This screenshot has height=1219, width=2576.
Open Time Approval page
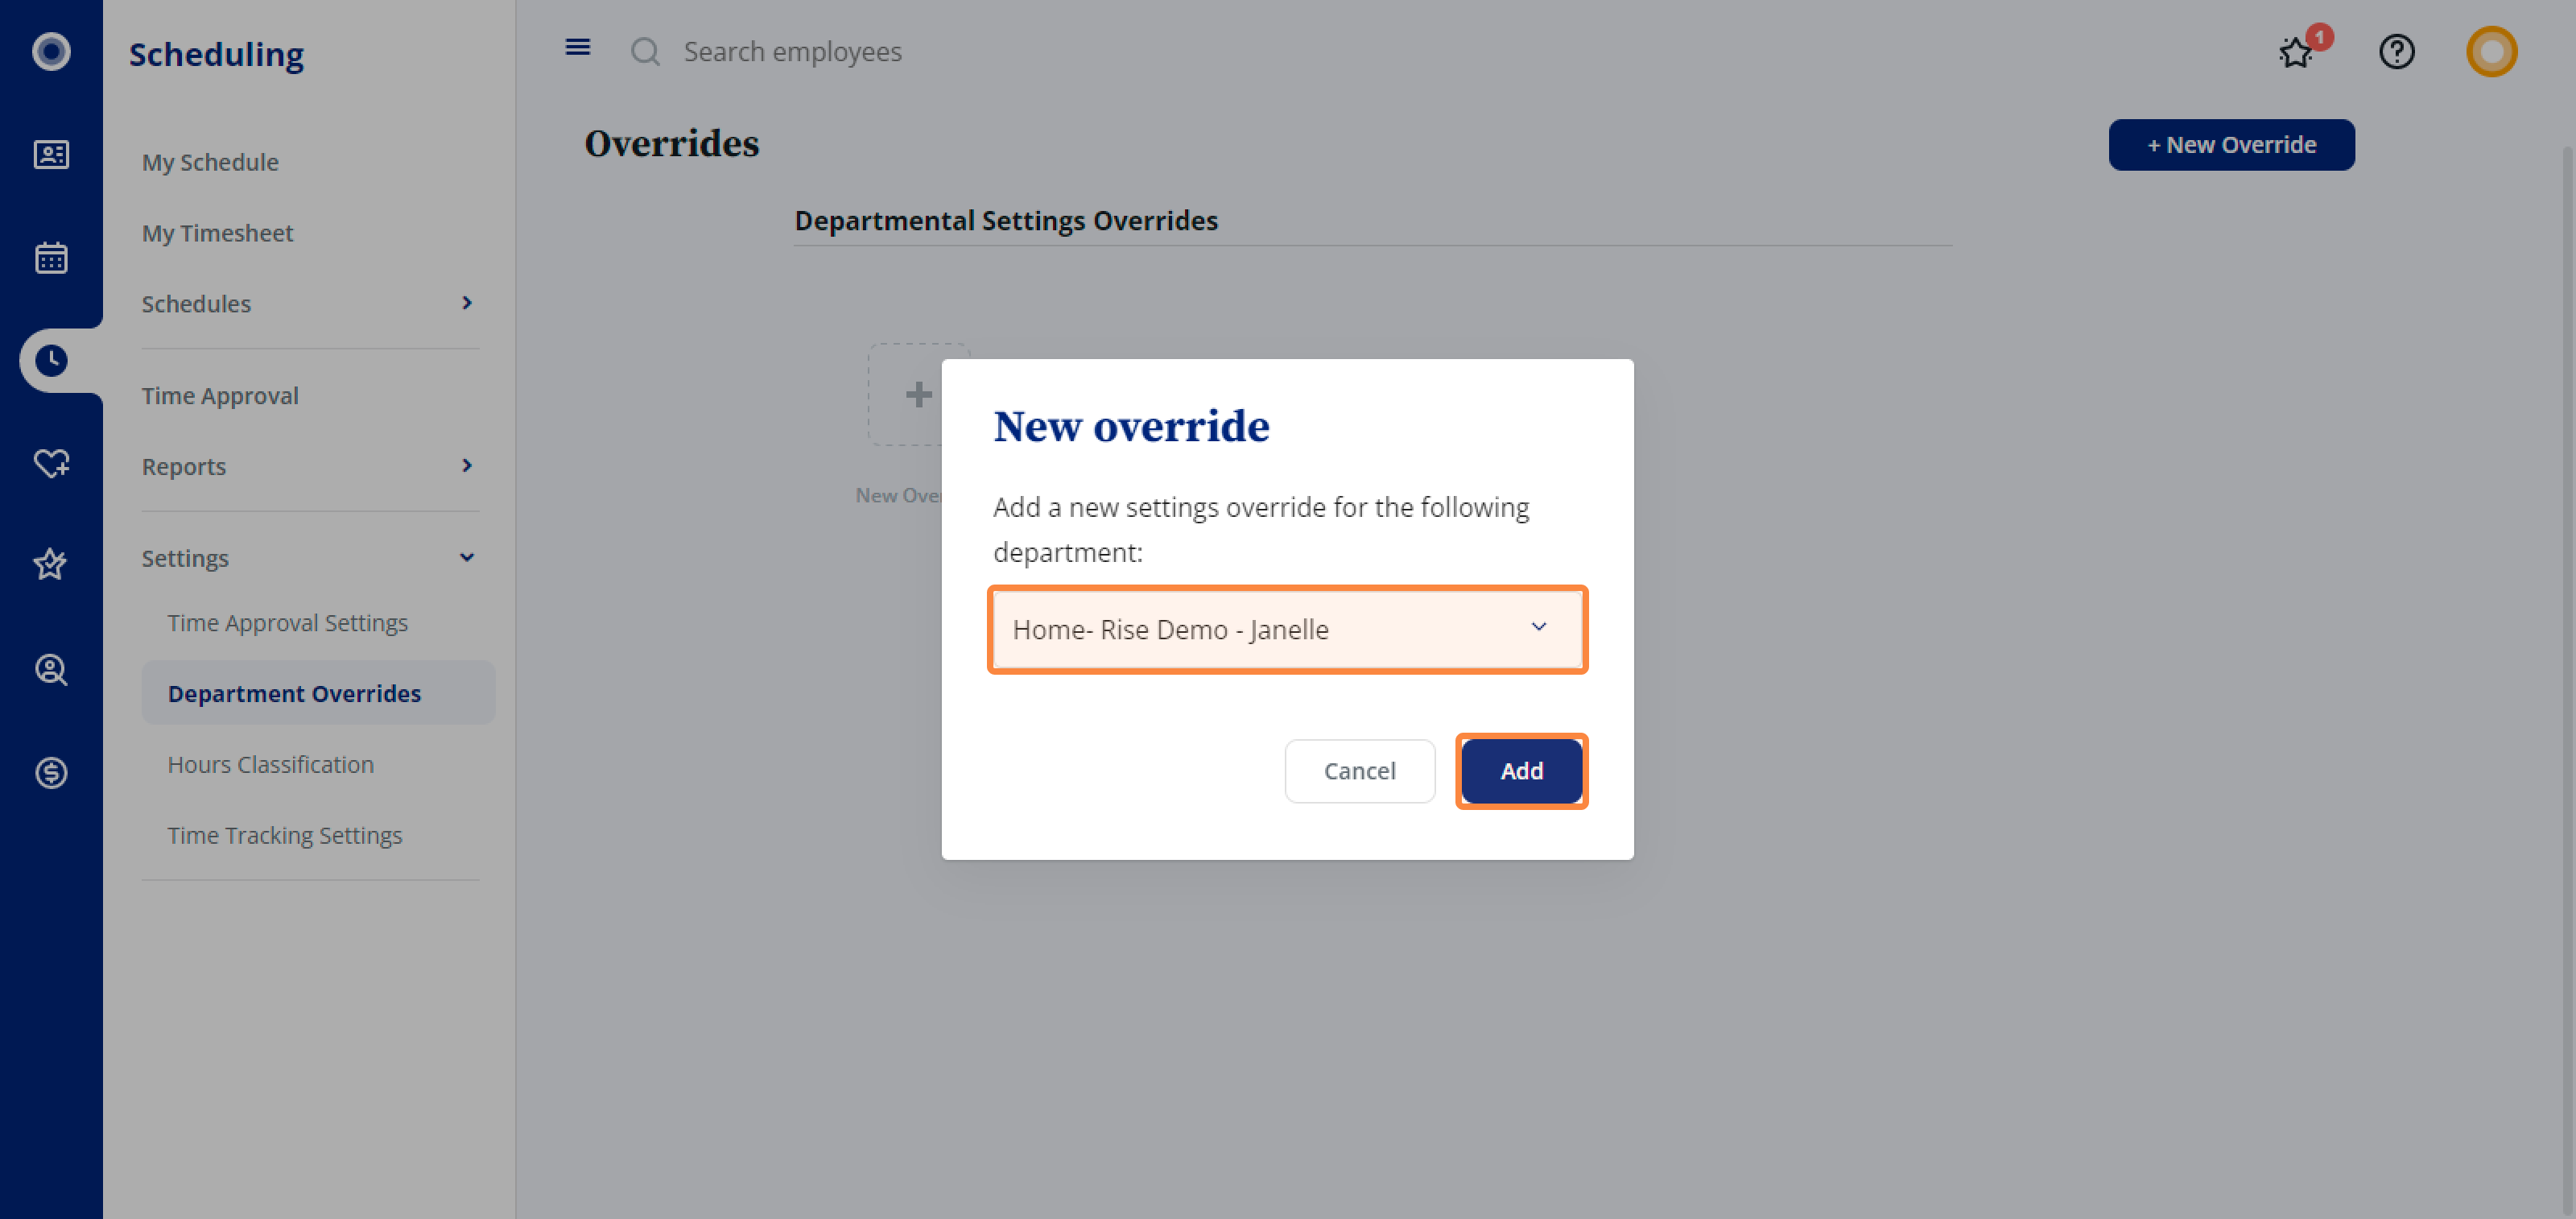pyautogui.click(x=220, y=396)
